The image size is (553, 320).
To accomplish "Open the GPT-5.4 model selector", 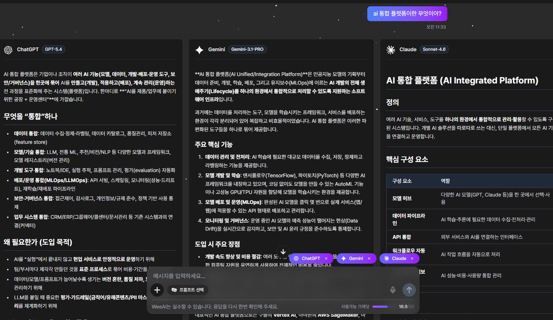I will click(54, 49).
